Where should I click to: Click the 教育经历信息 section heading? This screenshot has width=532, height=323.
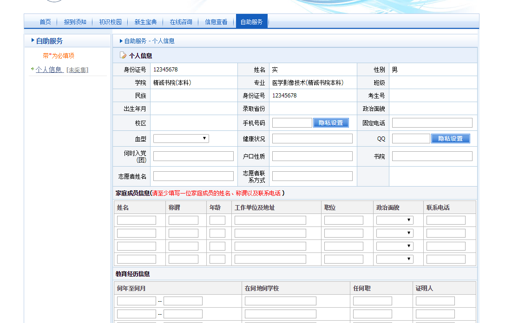[133, 274]
